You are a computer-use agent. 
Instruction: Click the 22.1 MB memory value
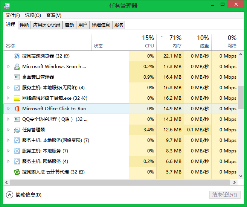[x=172, y=56]
